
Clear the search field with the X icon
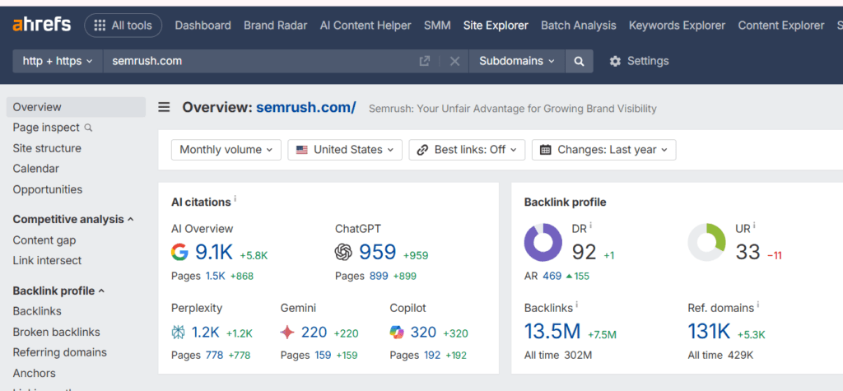[x=454, y=61]
